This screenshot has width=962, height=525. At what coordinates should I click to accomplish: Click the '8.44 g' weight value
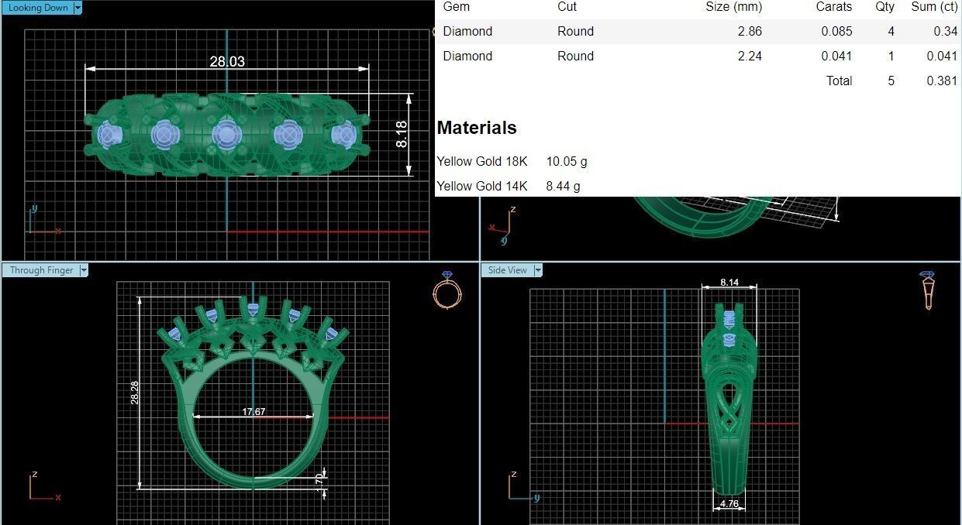(x=564, y=186)
